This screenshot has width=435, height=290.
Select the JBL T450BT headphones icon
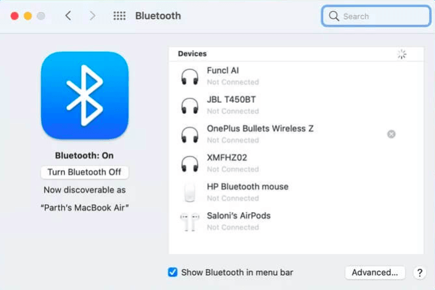190,106
